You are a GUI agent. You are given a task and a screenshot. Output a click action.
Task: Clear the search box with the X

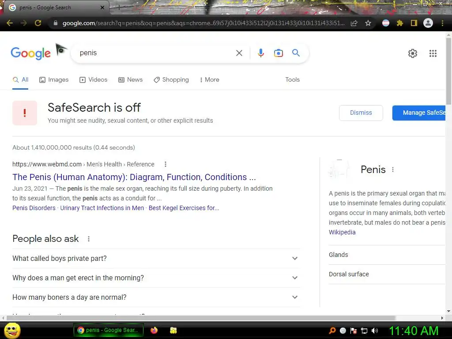[x=239, y=53]
